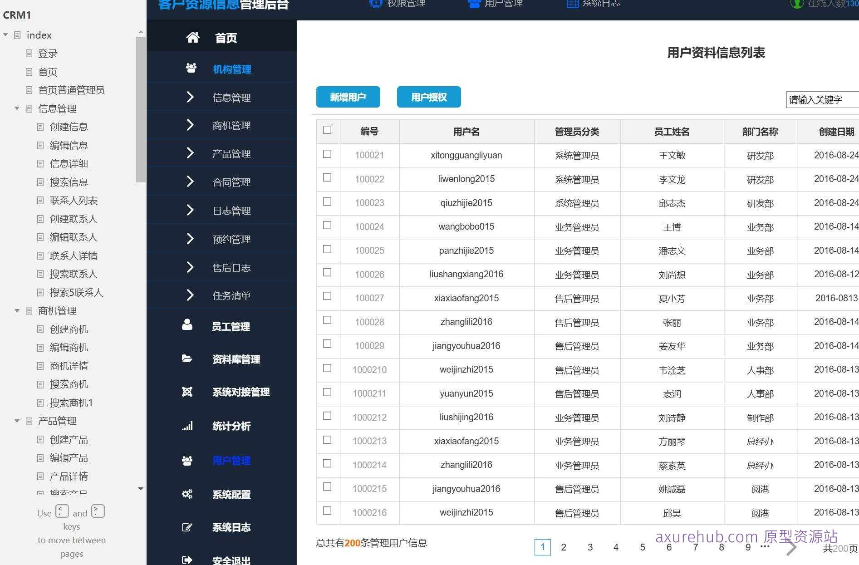859x565 pixels.
Task: Select the 系统对接管理 icon
Action: click(x=187, y=392)
